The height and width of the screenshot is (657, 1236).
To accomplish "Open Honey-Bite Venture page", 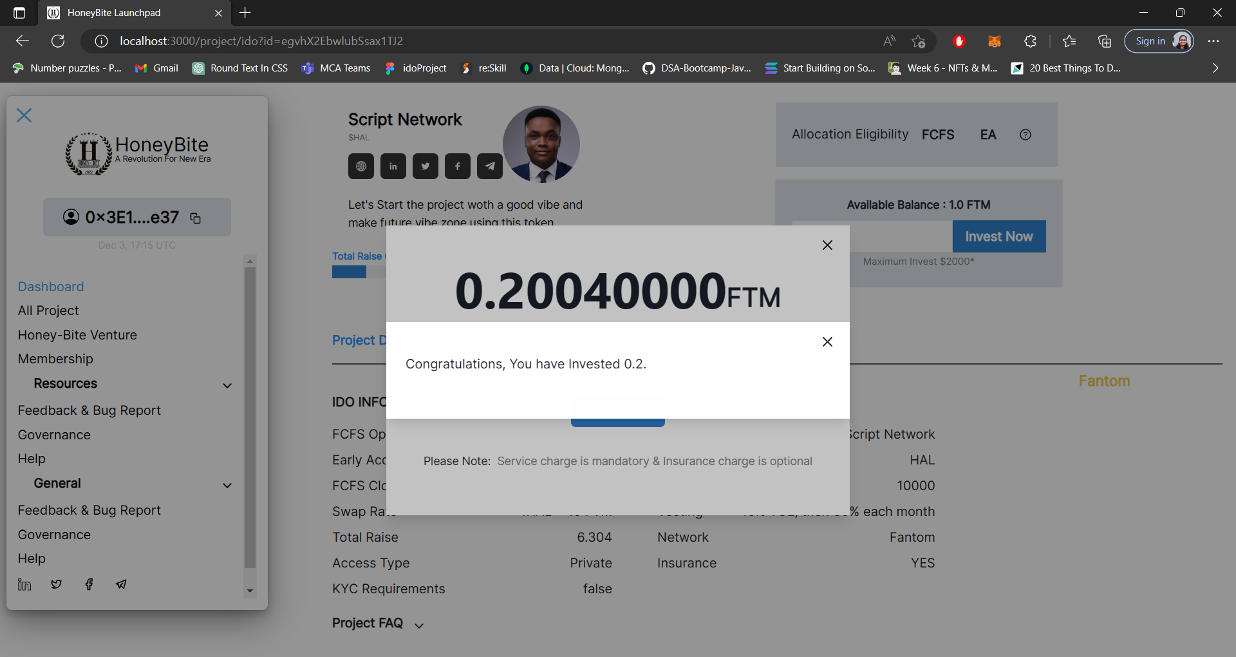I will point(77,335).
